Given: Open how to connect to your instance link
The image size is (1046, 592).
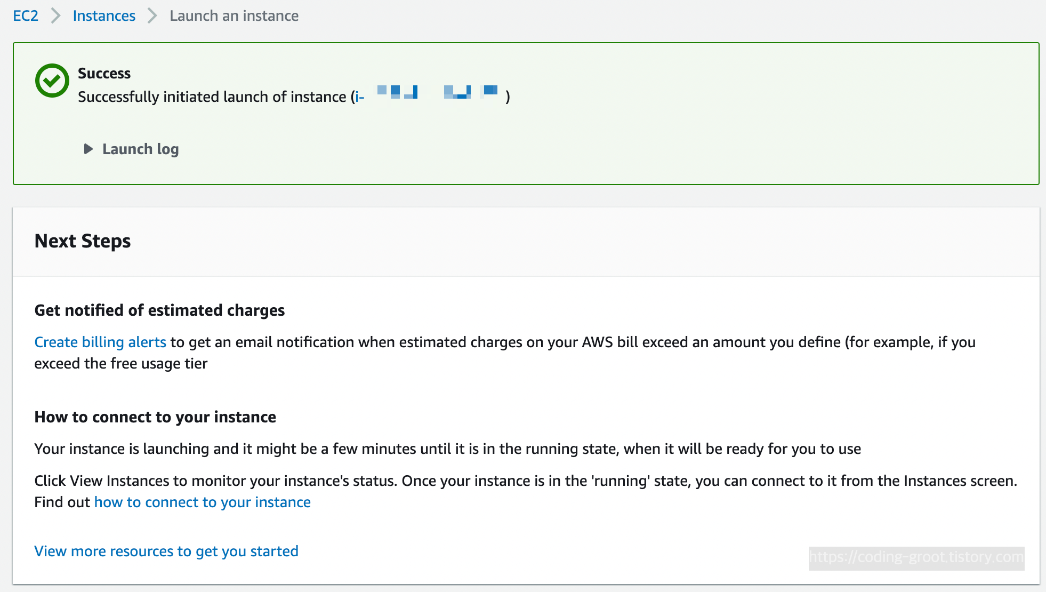Looking at the screenshot, I should (202, 502).
